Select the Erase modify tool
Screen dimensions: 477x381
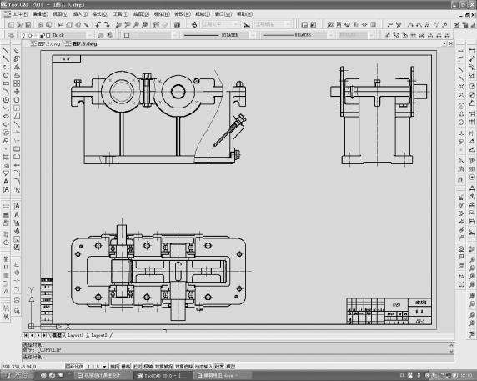pyautogui.click(x=17, y=51)
